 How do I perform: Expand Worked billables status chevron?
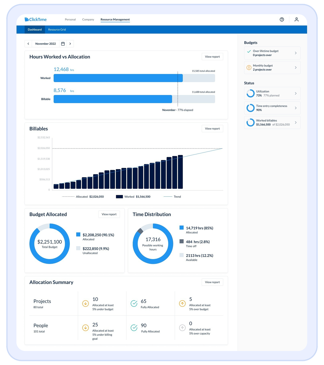click(295, 122)
